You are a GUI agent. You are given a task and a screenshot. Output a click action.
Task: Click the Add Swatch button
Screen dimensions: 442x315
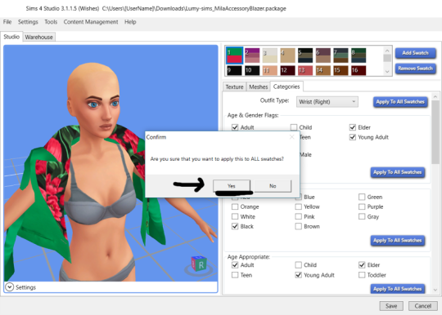(x=415, y=53)
